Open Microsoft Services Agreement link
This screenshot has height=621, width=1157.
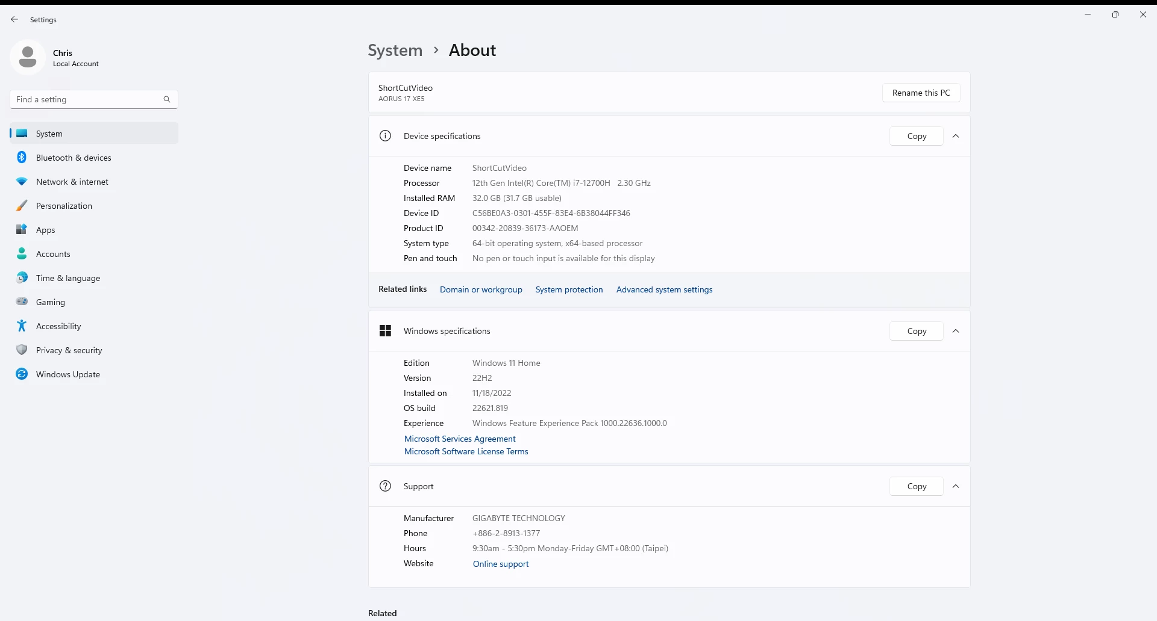(x=460, y=439)
